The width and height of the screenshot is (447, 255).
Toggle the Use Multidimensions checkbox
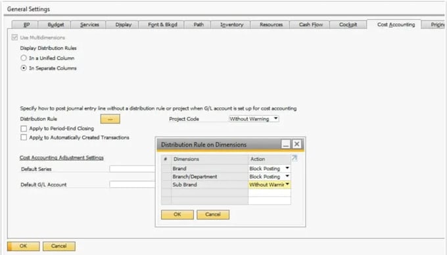15,37
